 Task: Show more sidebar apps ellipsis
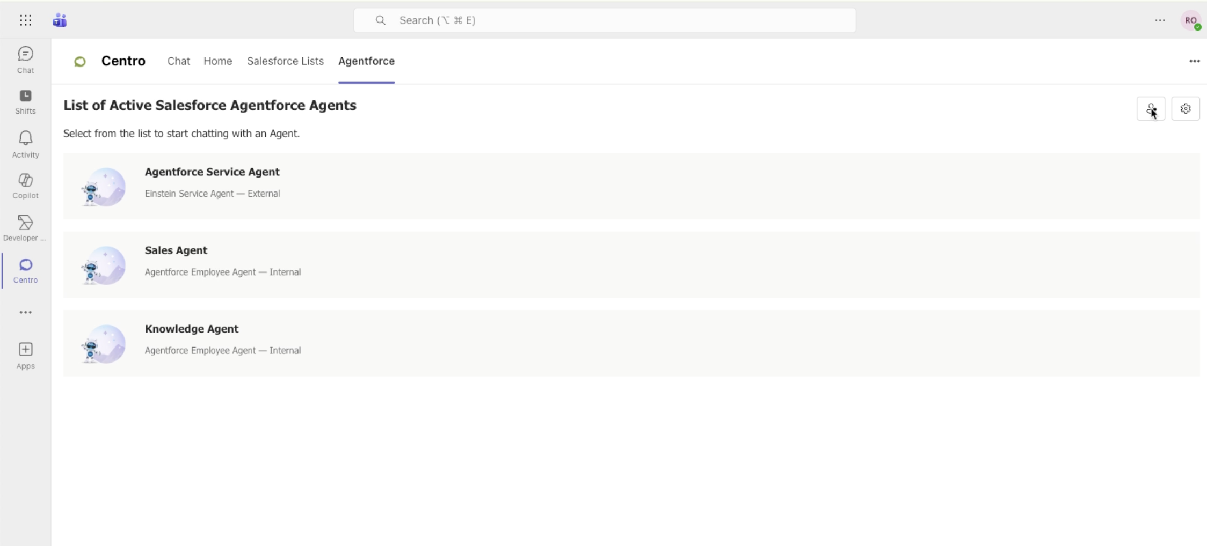pyautogui.click(x=25, y=312)
